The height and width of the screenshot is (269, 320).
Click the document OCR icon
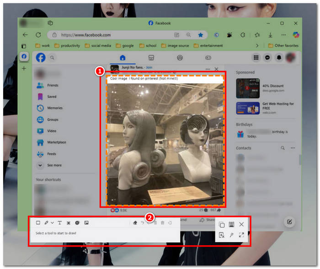pyautogui.click(x=222, y=235)
